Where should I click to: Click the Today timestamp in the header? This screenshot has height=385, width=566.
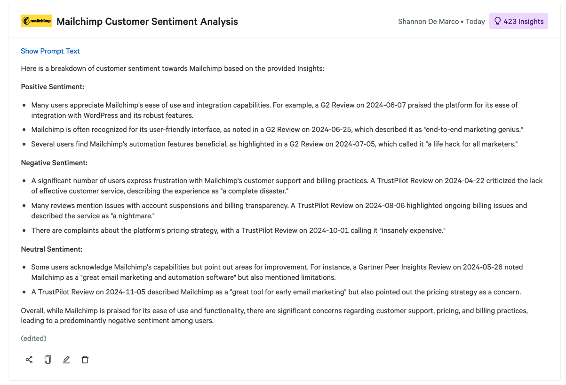pyautogui.click(x=475, y=22)
